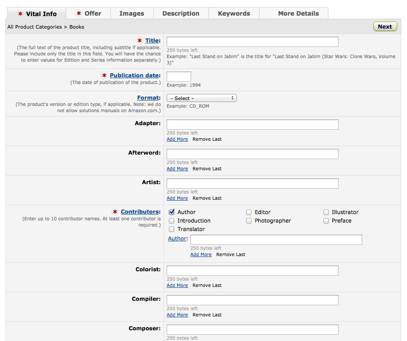
Task: Click Add More under Adapter field
Action: coord(177,139)
